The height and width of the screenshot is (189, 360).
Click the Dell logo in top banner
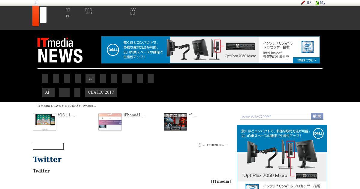(x=113, y=50)
